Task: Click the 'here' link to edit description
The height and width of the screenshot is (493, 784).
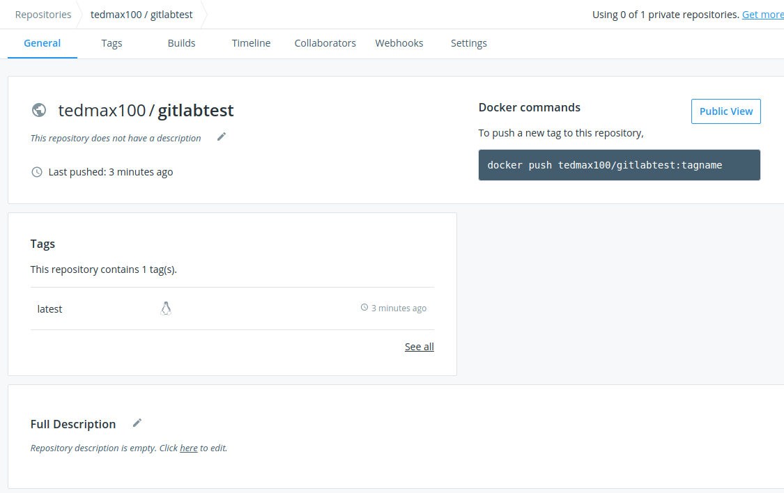Action: click(189, 448)
